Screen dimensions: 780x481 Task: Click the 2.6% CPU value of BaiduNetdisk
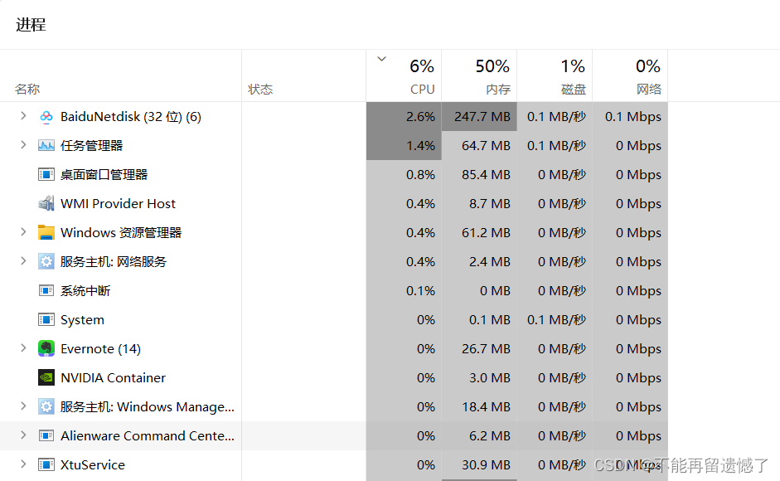[420, 116]
